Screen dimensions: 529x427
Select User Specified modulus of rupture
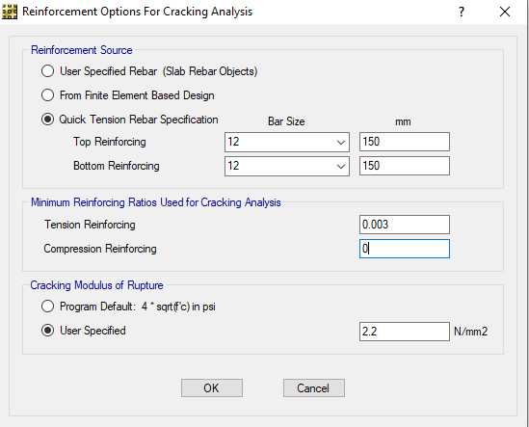pos(47,331)
